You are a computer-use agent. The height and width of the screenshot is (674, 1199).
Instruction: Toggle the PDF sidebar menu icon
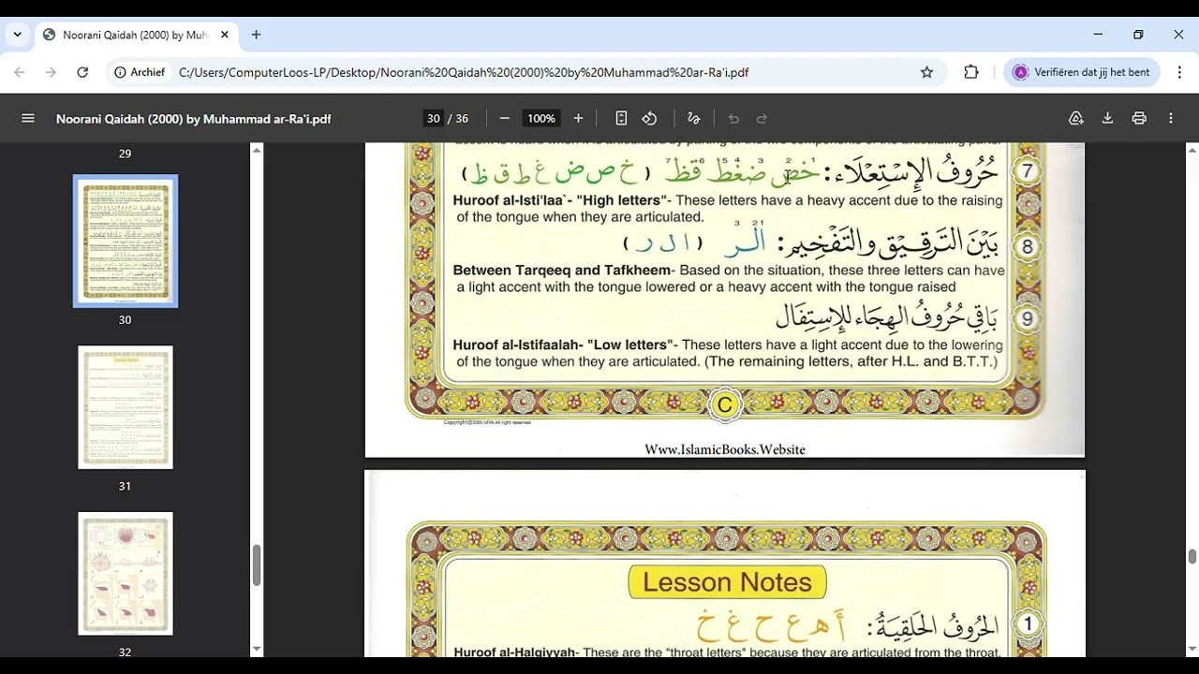28,119
